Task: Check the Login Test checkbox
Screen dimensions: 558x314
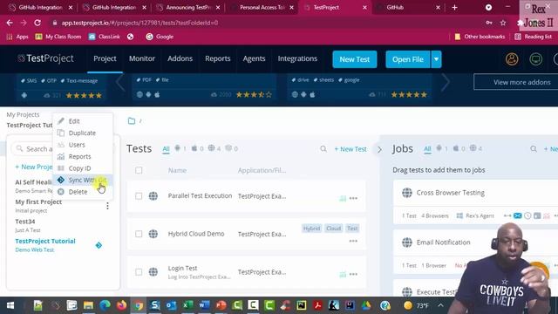Action: pyautogui.click(x=139, y=272)
